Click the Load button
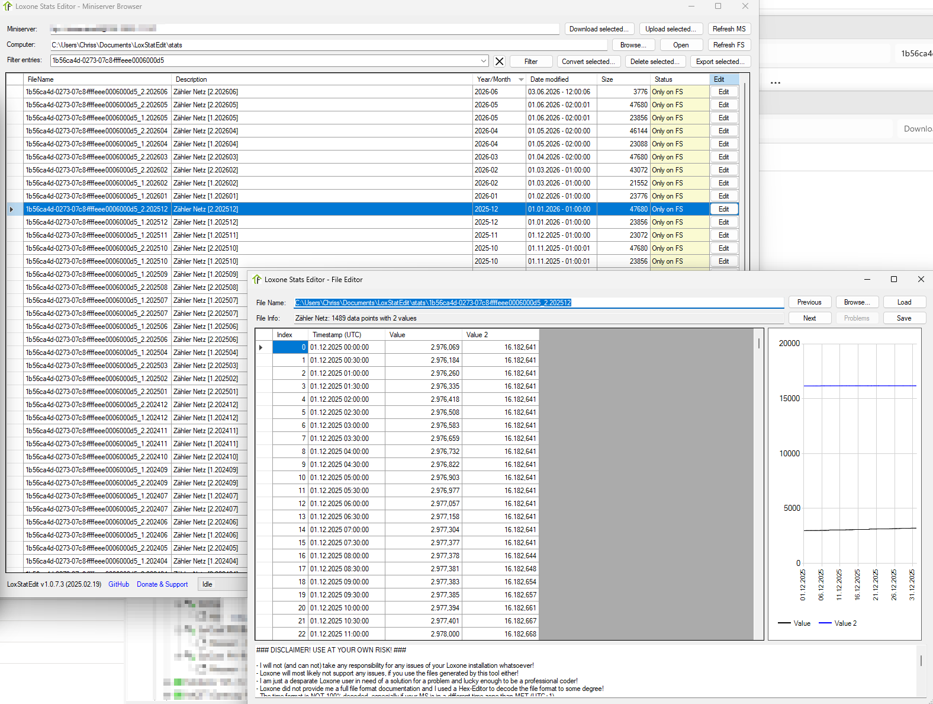Image resolution: width=933 pixels, height=704 pixels. 904,302
